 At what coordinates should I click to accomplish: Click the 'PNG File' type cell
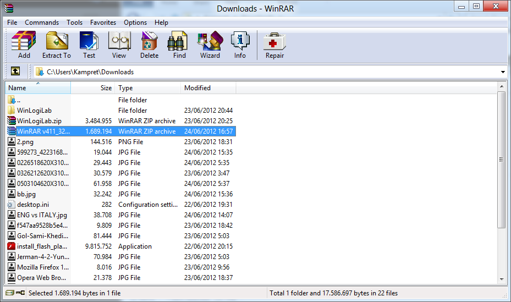[x=131, y=142]
